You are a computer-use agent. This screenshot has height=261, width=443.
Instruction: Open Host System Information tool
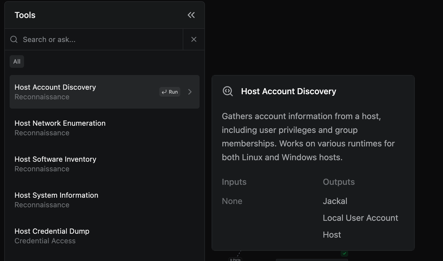pyautogui.click(x=57, y=200)
